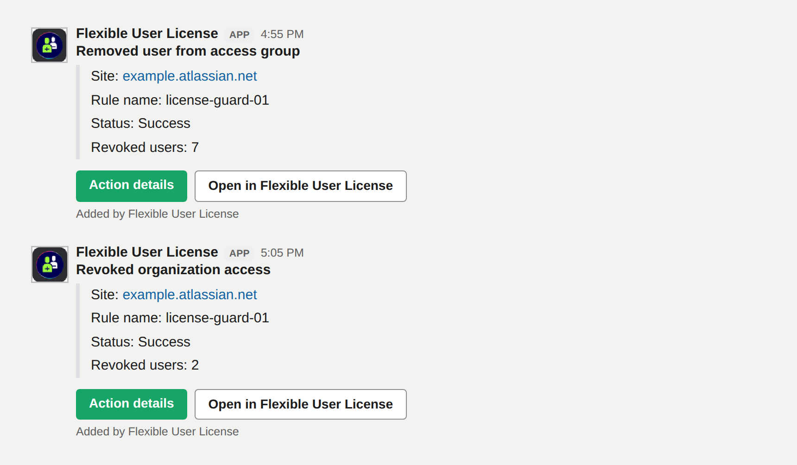
Task: Click the 'Revoked users: 2' line
Action: (x=145, y=365)
